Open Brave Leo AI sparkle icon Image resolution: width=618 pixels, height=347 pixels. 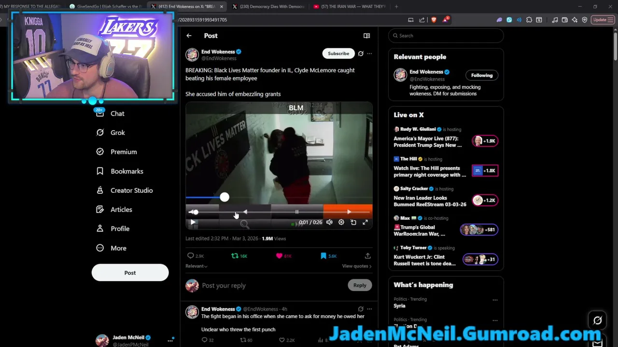click(x=575, y=20)
